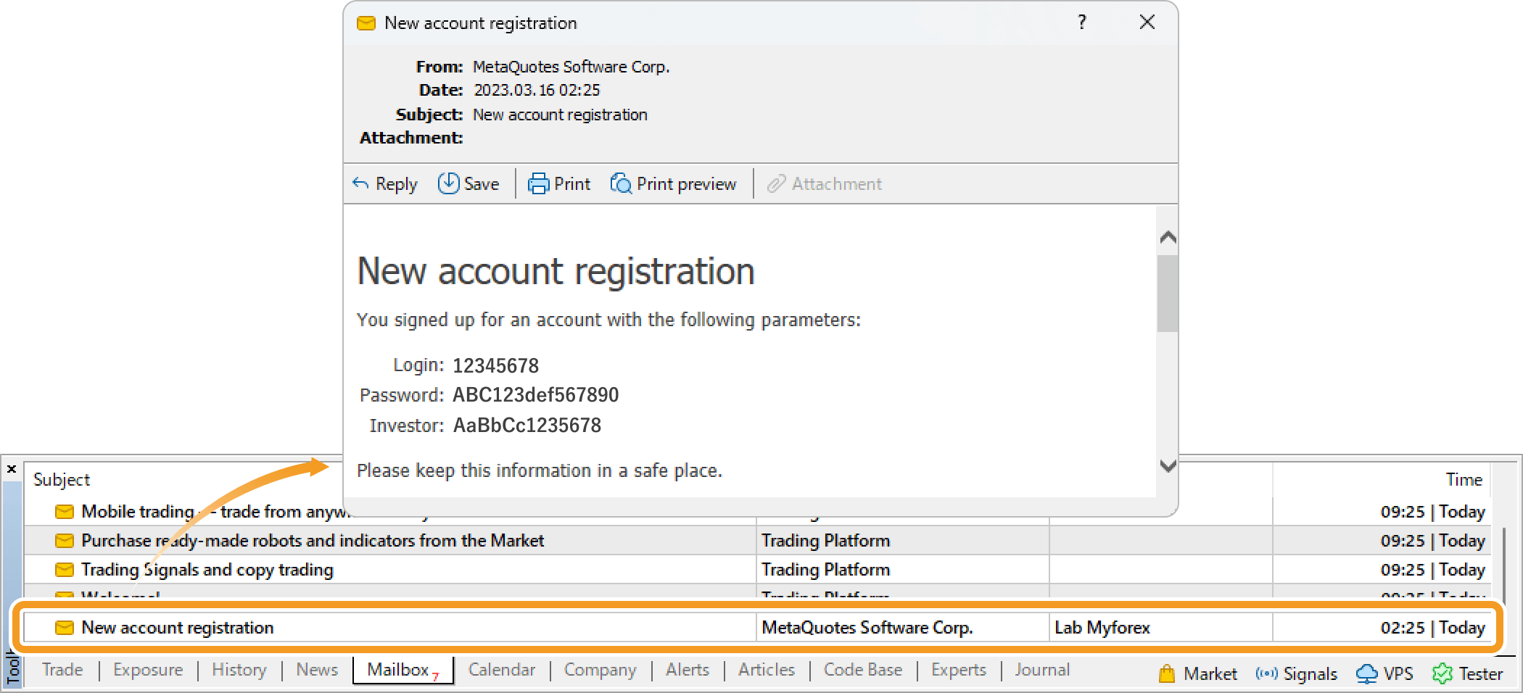The height and width of the screenshot is (693, 1523).
Task: Open the help question mark in dialog
Action: [x=1082, y=22]
